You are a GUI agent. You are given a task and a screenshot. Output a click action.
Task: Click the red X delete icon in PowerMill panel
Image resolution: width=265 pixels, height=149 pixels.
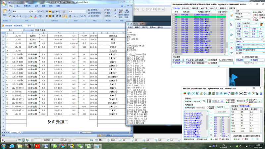point(232,48)
